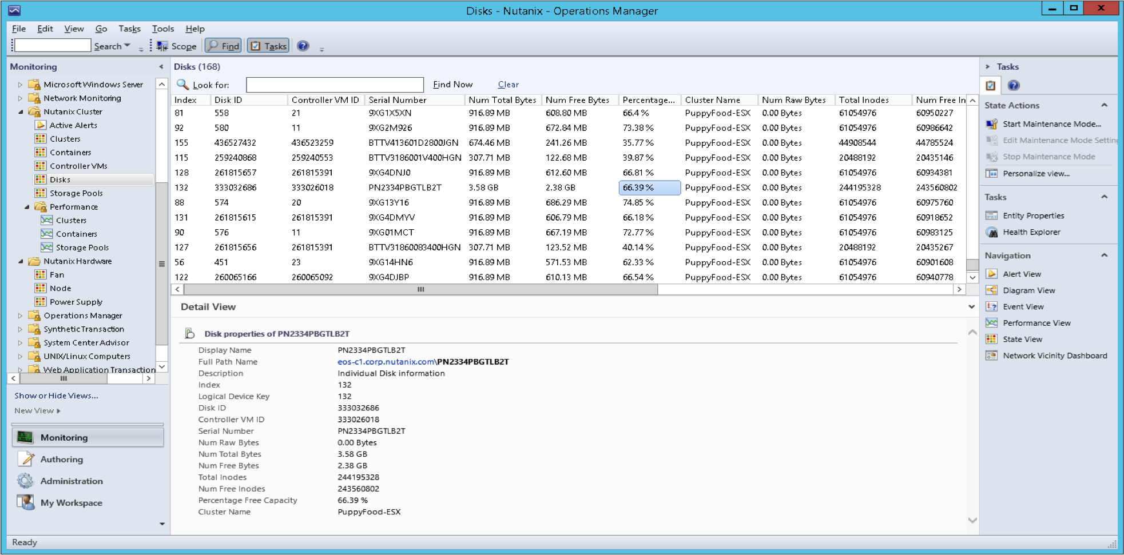Select the Disks tree item
Image resolution: width=1124 pixels, height=555 pixels.
point(59,179)
